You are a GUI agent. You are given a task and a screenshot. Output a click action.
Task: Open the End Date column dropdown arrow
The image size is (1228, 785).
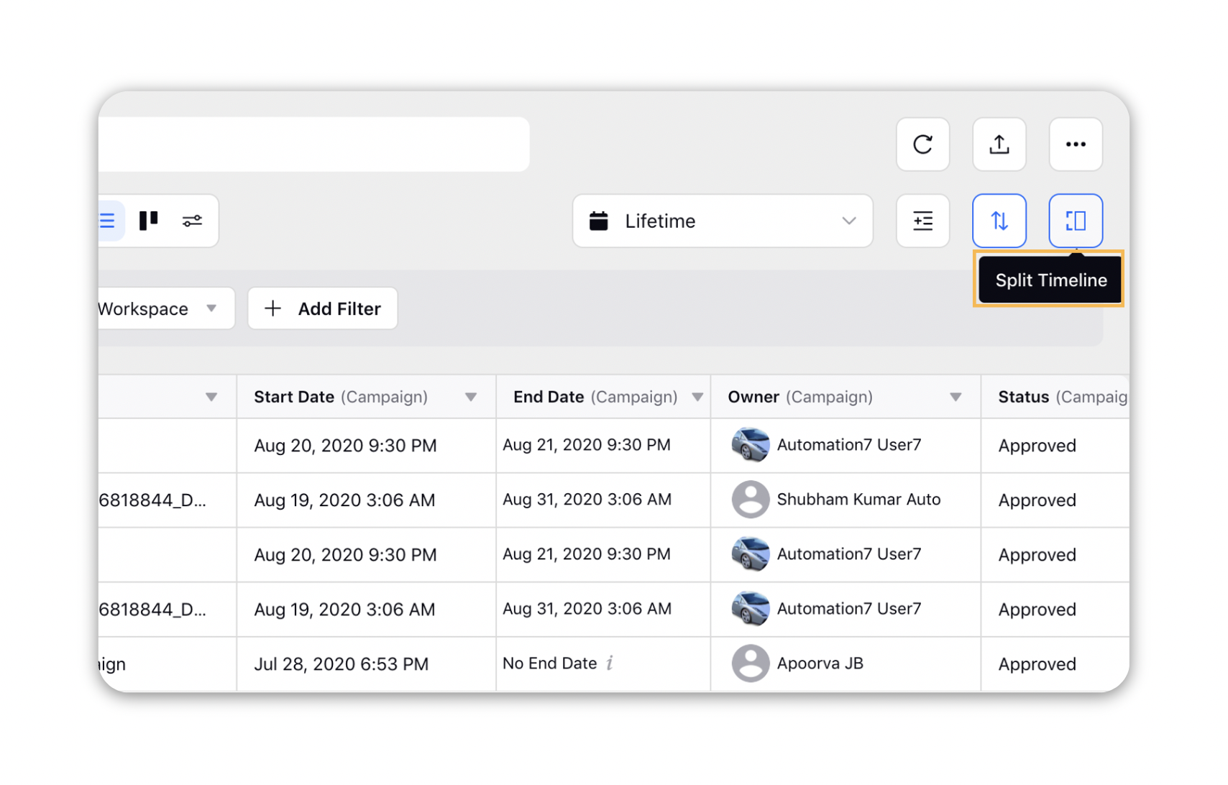tap(697, 397)
